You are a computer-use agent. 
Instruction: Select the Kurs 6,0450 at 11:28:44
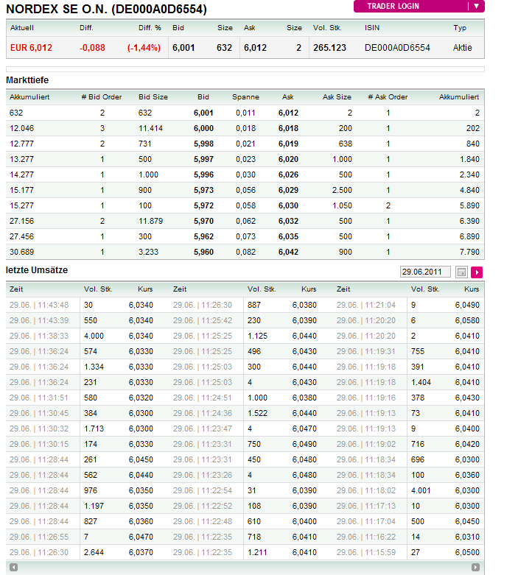pyautogui.click(x=141, y=459)
